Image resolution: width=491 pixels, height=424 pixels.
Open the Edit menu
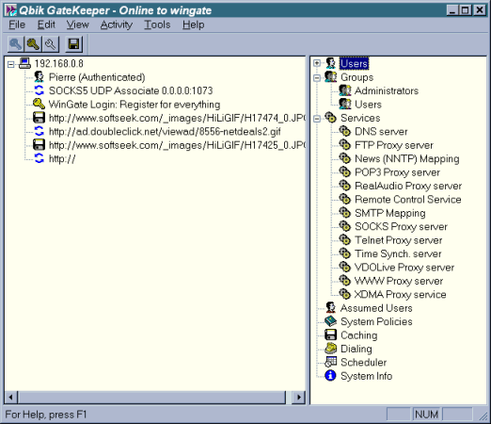46,24
